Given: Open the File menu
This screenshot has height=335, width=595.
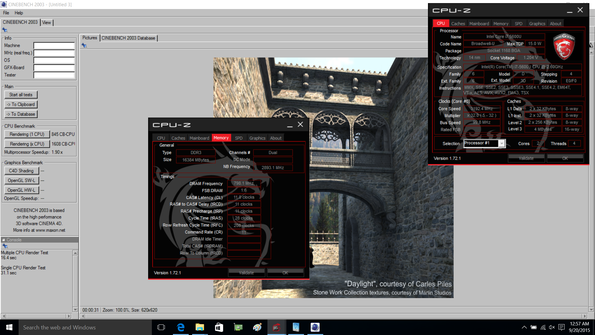Looking at the screenshot, I should (6, 13).
